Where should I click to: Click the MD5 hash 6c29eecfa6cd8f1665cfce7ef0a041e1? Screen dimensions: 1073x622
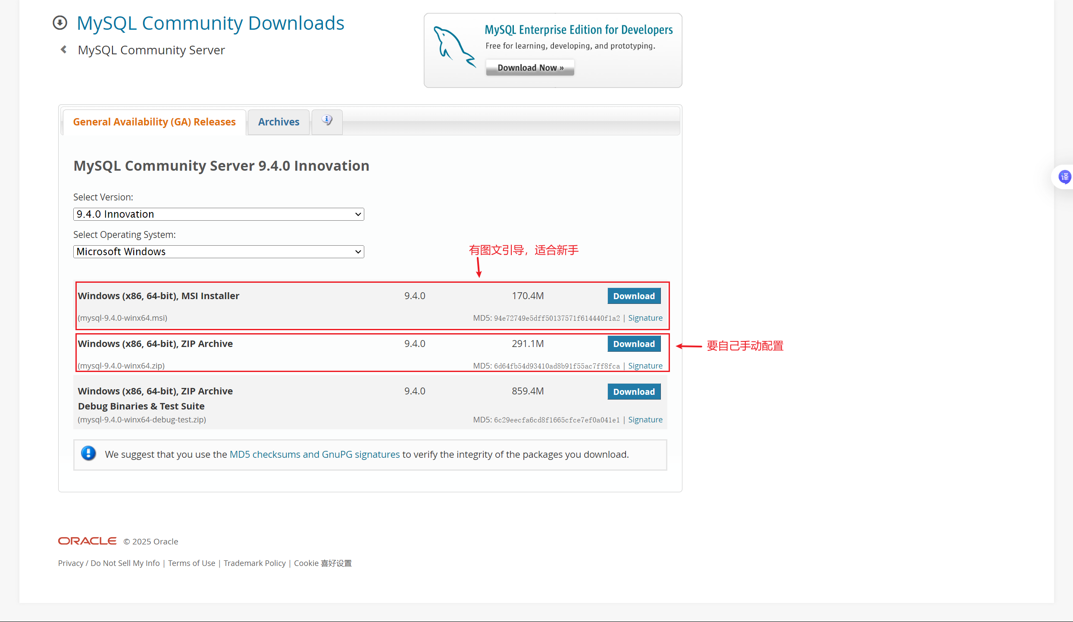coord(557,420)
